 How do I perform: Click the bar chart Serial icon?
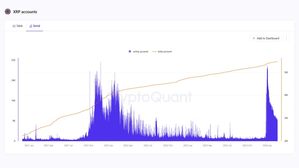click(30, 26)
